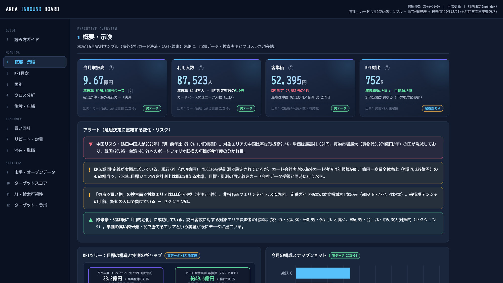Click green up-triangle icon on 欧米豪・SG alert
This screenshot has height=283, width=503.
pyautogui.click(x=91, y=220)
